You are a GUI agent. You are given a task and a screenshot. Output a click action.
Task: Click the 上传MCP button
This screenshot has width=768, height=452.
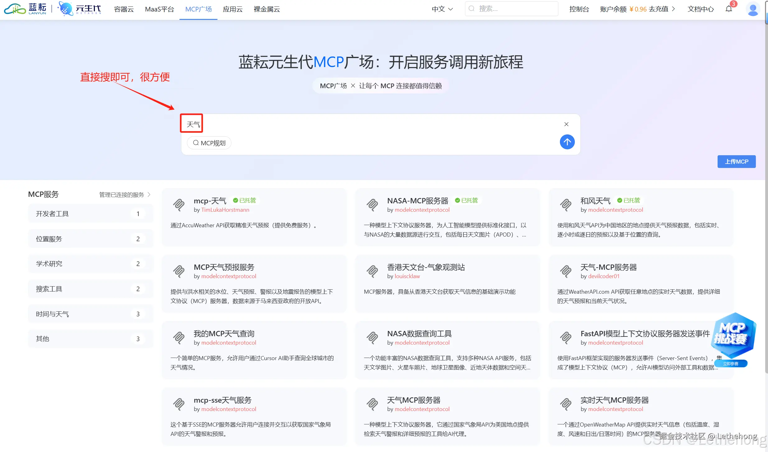tap(736, 161)
